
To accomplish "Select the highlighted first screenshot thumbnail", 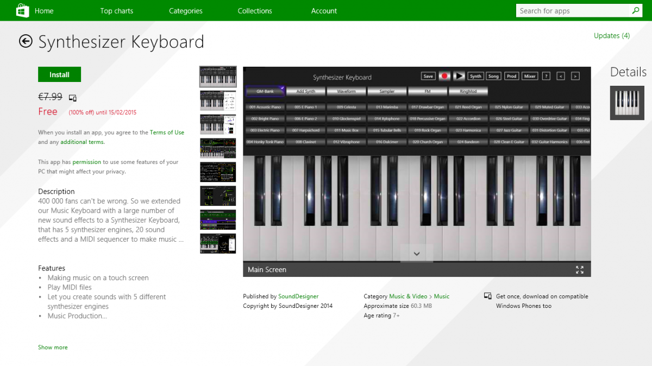I will pos(218,77).
